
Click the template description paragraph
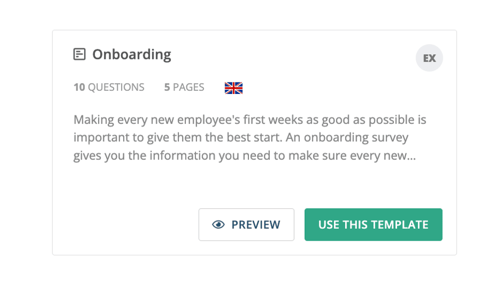[x=250, y=138]
